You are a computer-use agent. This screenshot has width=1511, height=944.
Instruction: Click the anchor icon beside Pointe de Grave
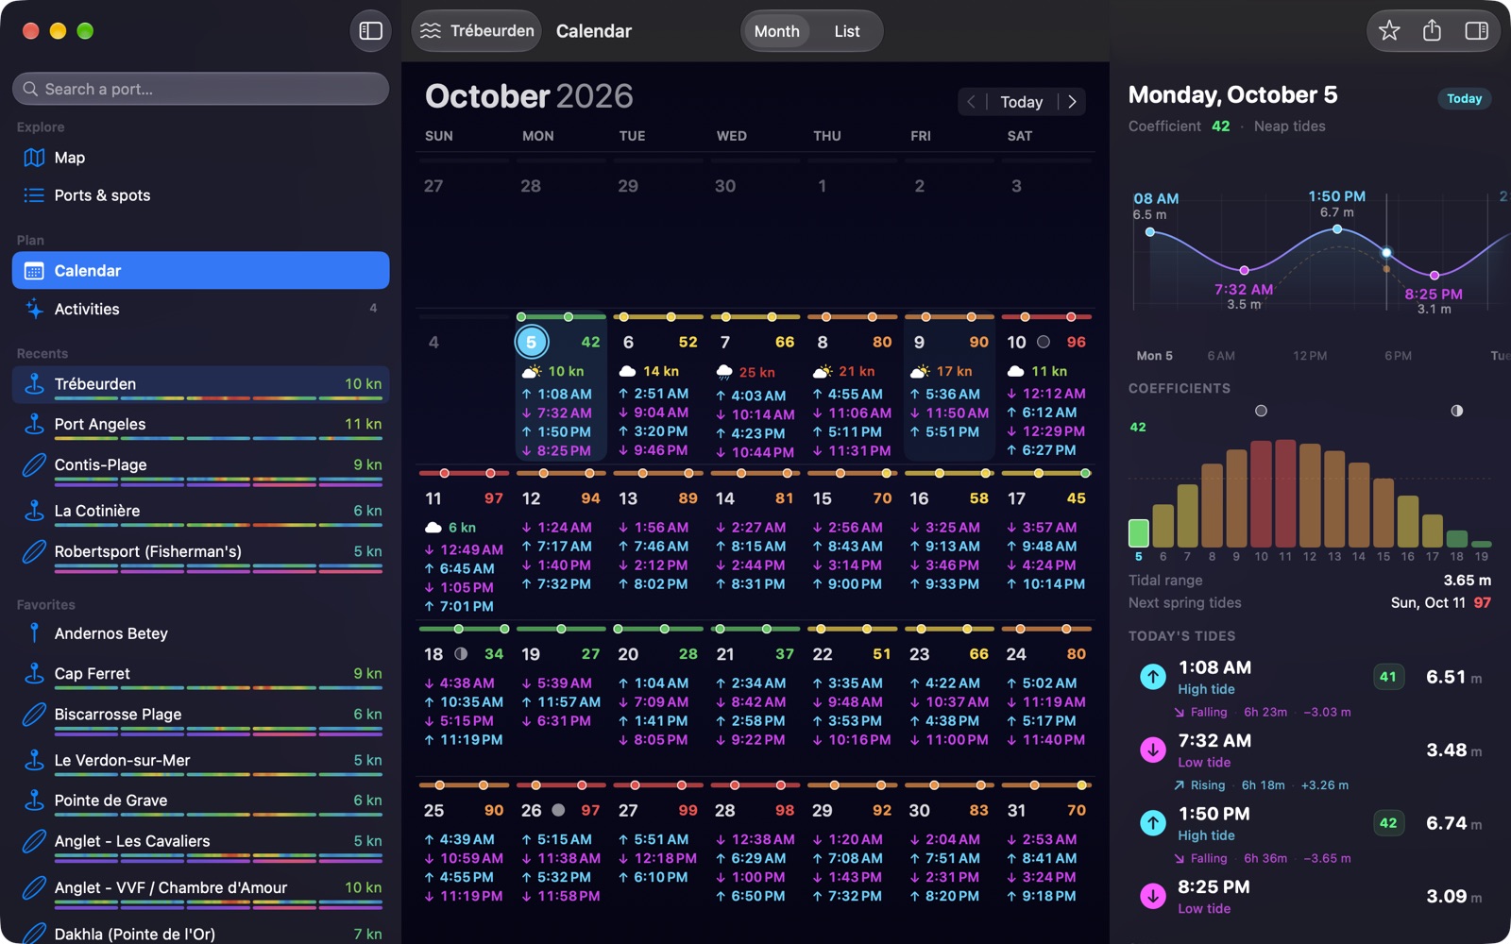pyautogui.click(x=34, y=801)
